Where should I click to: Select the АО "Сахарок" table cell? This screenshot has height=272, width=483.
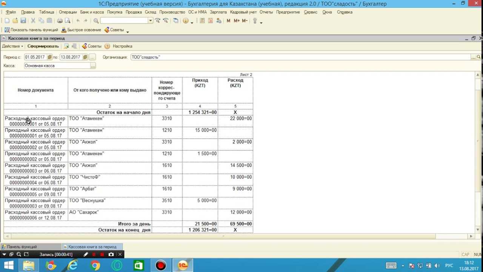pyautogui.click(x=110, y=215)
